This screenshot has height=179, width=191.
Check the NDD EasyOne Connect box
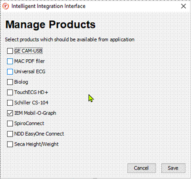[10, 134]
